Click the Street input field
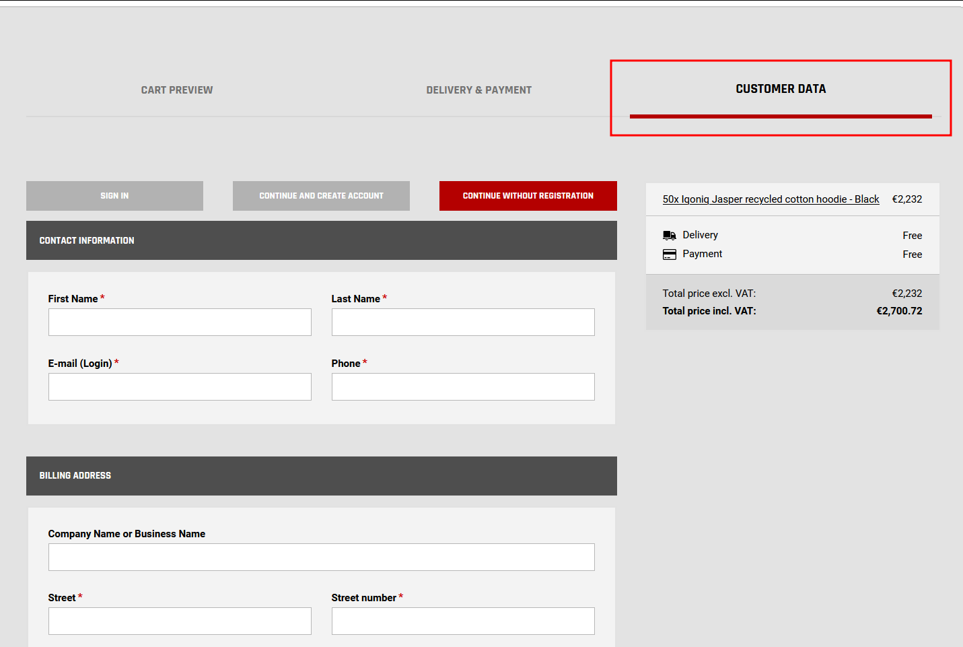This screenshot has width=963, height=647. pos(180,621)
